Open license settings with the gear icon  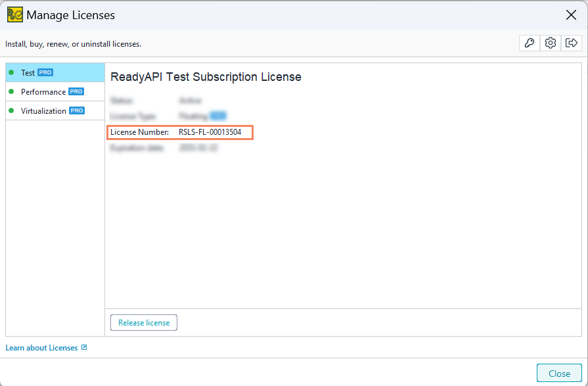(550, 43)
